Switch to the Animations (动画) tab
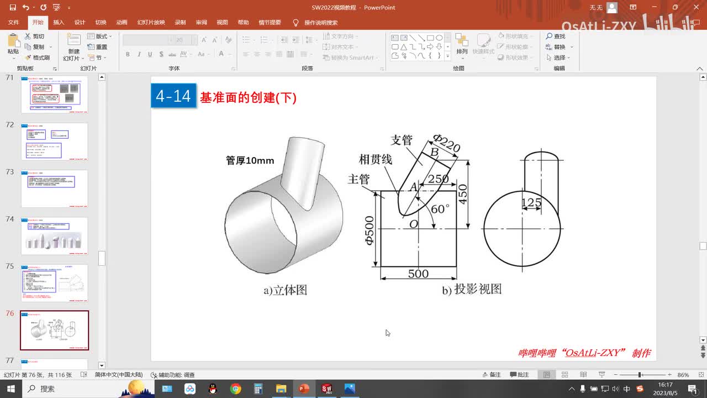The image size is (707, 398). tap(122, 23)
